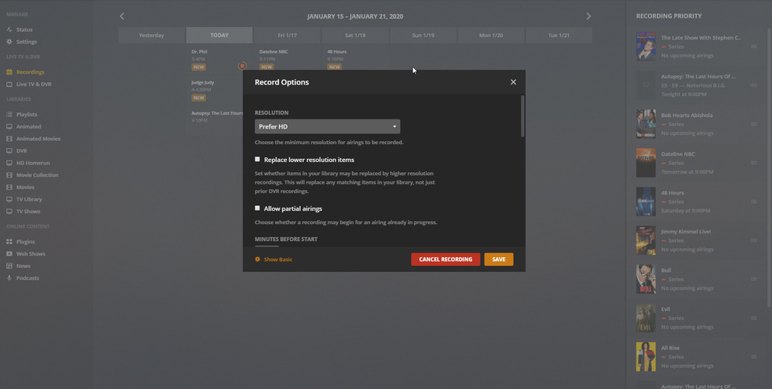Open the DVR library
This screenshot has height=389, width=772.
point(17,150)
